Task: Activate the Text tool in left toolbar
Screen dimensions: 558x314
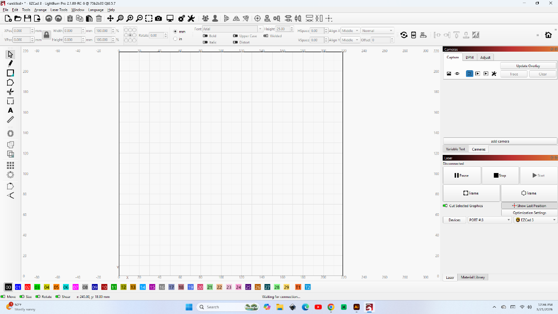Action: (x=10, y=111)
